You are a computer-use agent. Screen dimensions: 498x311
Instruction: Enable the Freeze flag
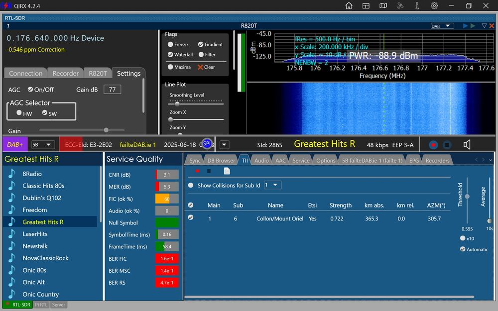click(170, 44)
